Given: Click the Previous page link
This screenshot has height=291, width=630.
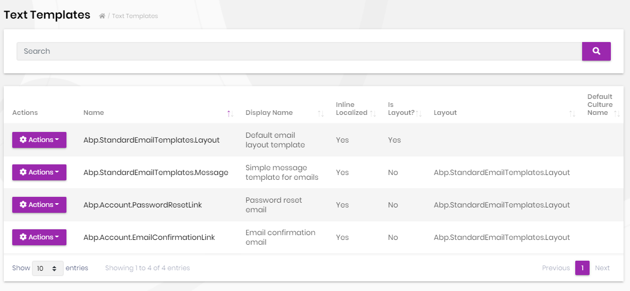Looking at the screenshot, I should [x=556, y=268].
